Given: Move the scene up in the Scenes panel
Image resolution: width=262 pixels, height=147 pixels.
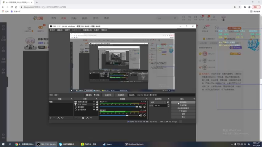Looking at the screenshot, I should tap(59, 118).
